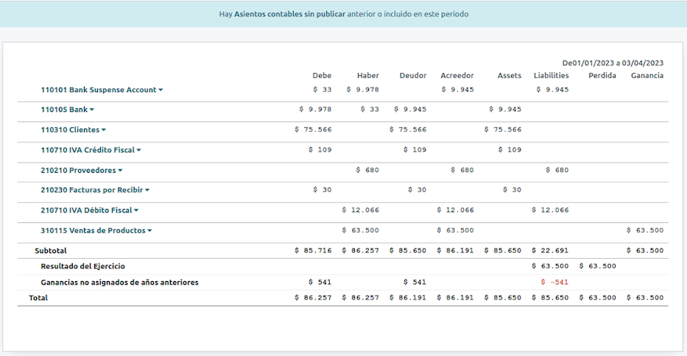Expand the 210710 IVA Débito Fiscal caret
This screenshot has height=356, width=687.
[136, 210]
